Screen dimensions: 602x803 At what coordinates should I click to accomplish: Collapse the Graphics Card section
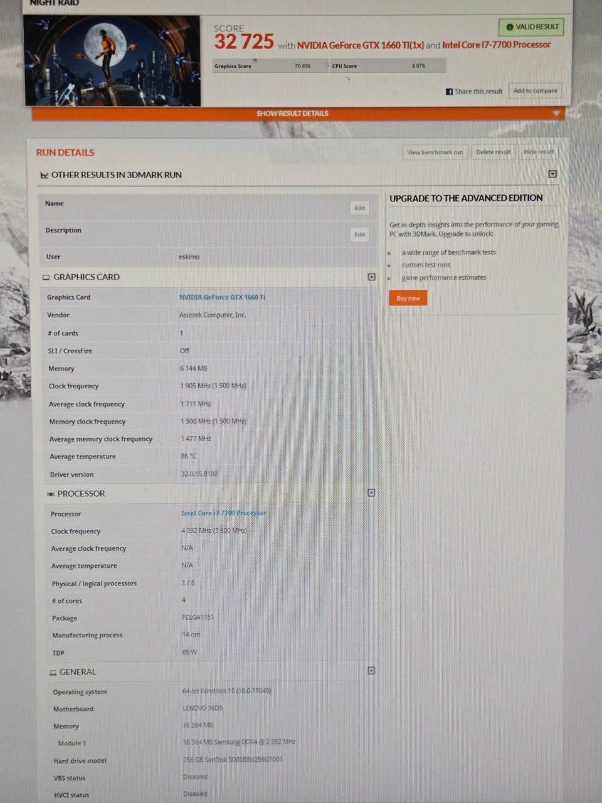click(x=371, y=277)
